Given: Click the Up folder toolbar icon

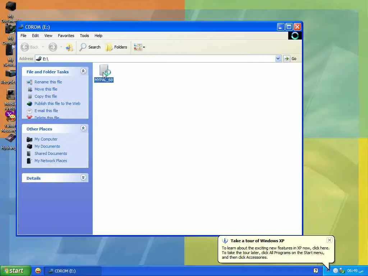Looking at the screenshot, I should (x=69, y=47).
